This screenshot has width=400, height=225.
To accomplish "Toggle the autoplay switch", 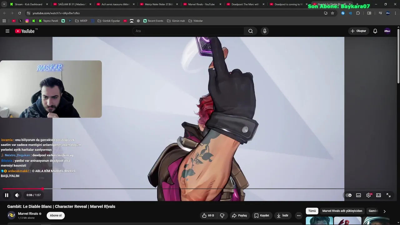I will (348, 195).
